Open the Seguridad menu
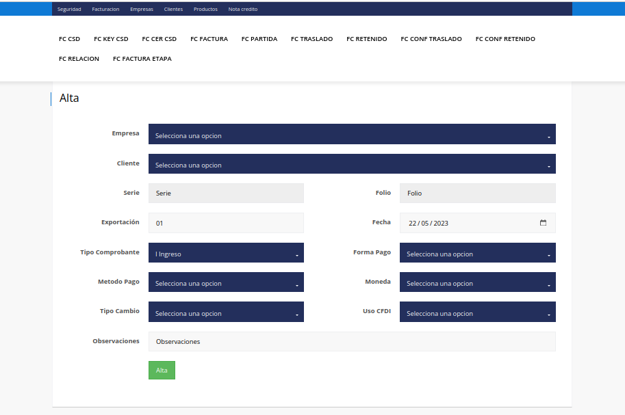 point(69,10)
